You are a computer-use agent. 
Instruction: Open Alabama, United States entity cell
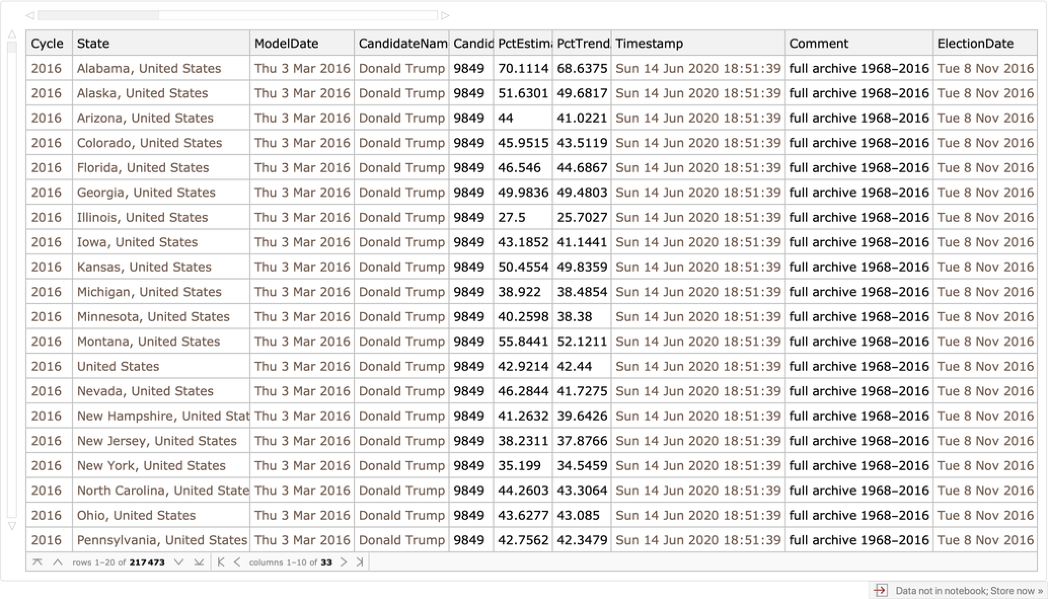click(x=149, y=68)
